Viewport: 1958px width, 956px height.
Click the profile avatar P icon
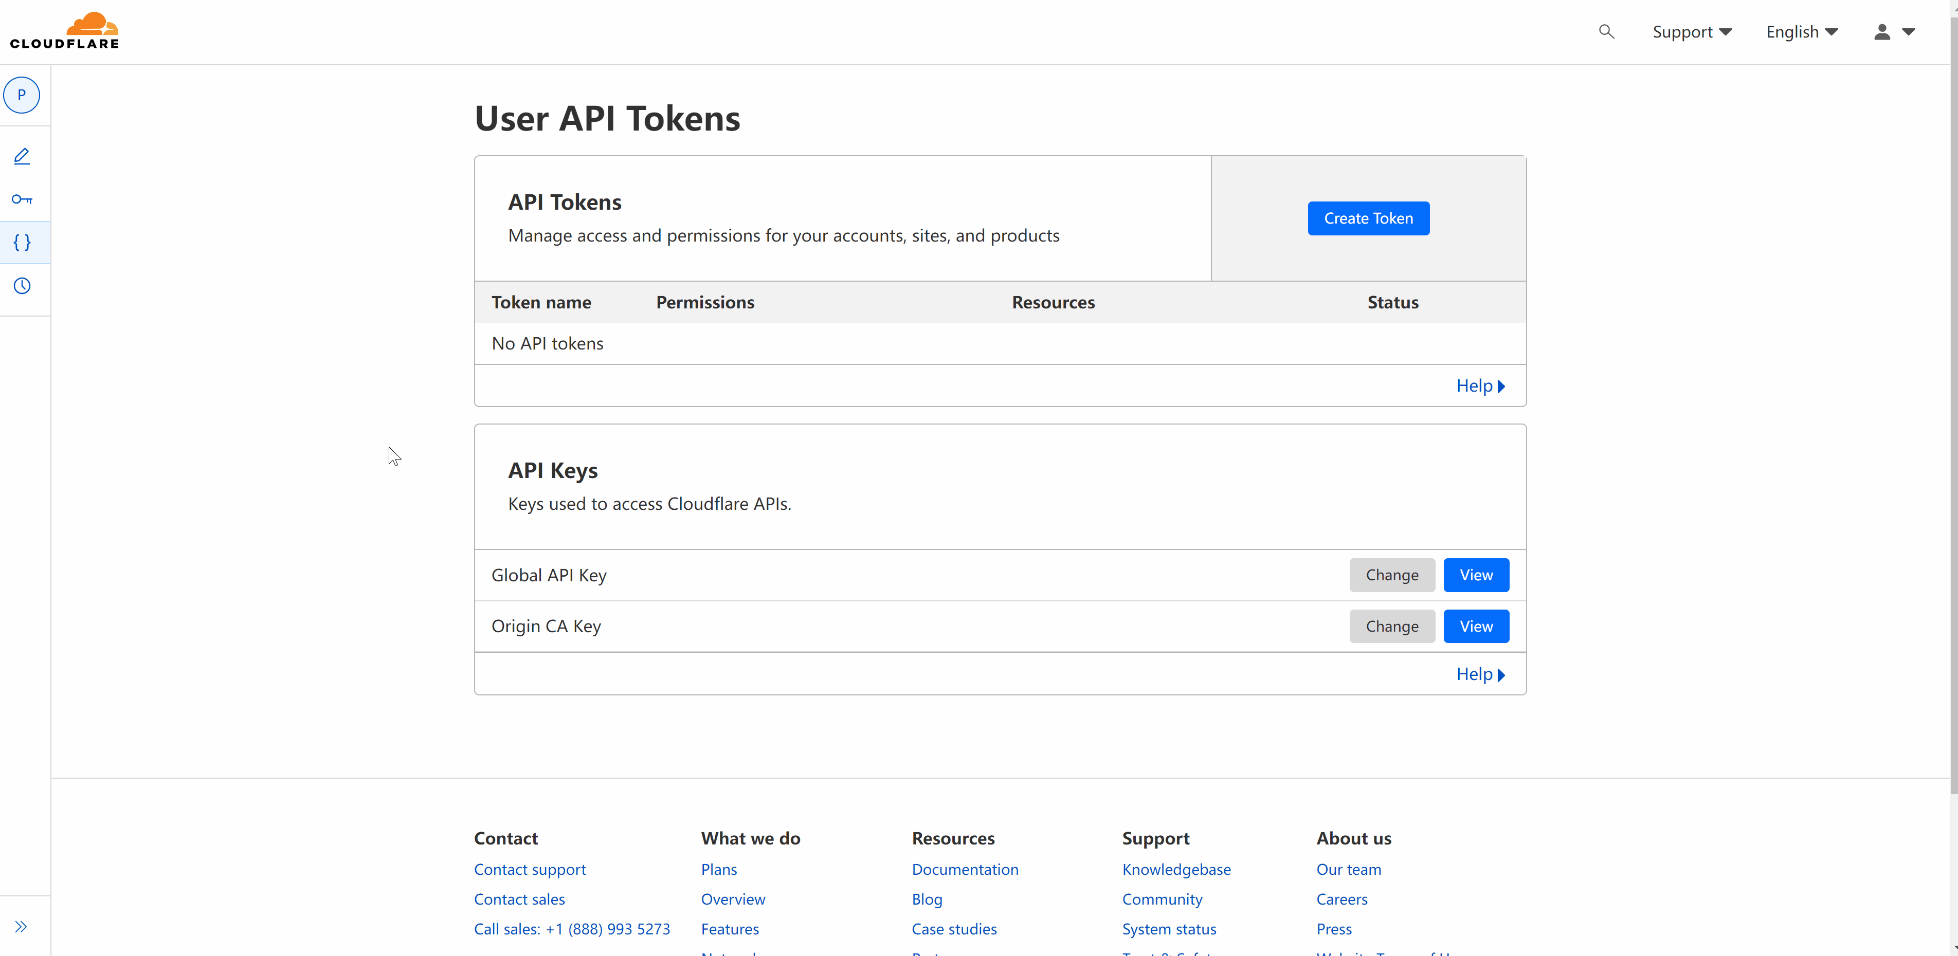click(x=21, y=95)
